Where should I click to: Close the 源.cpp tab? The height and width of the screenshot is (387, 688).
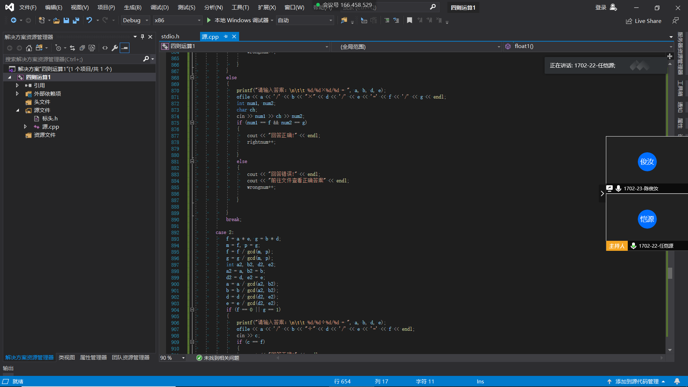pyautogui.click(x=234, y=37)
